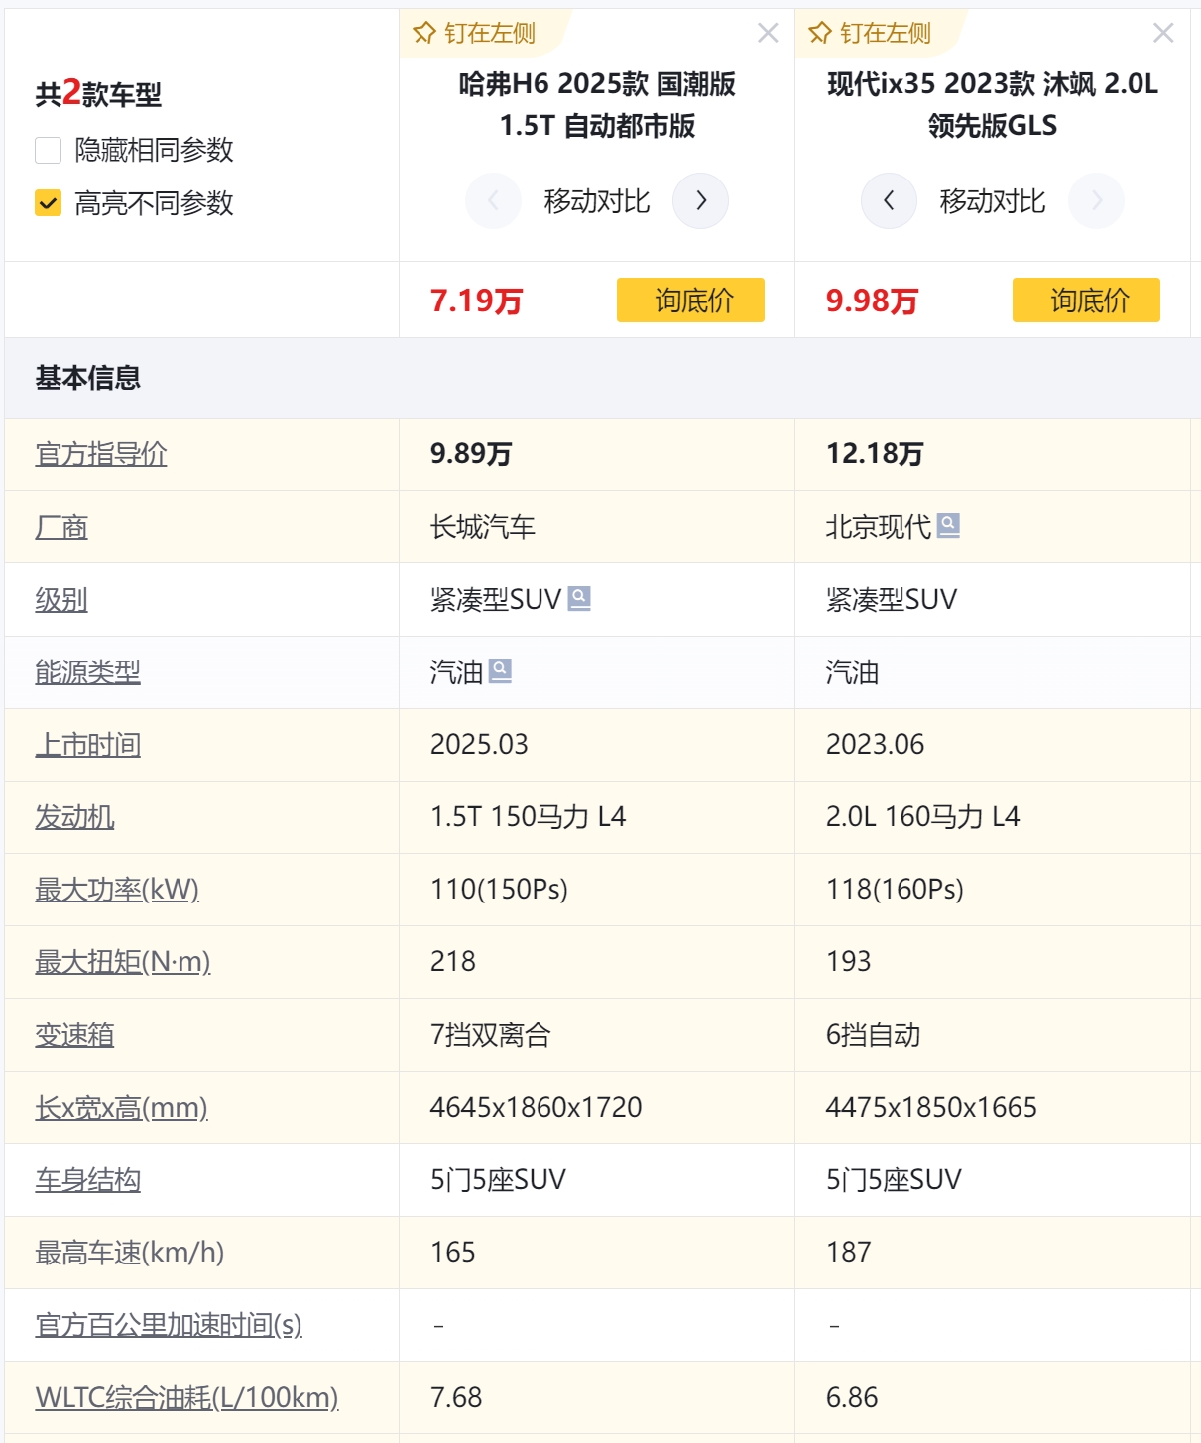Open the 最大功率(kW) parameter link

click(x=117, y=890)
